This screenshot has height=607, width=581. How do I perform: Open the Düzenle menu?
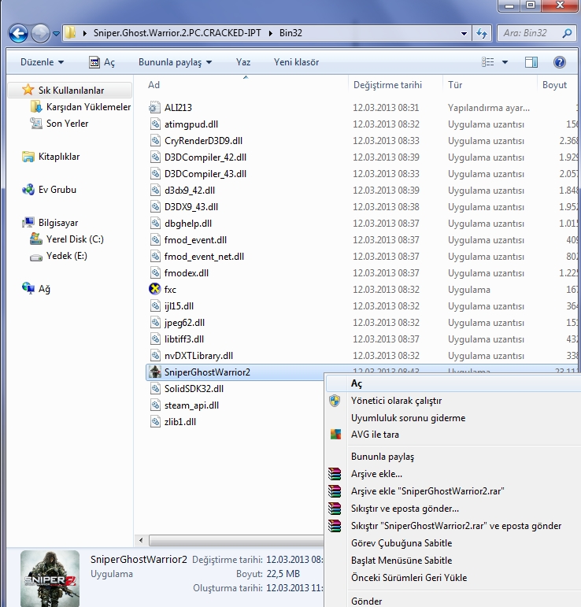tap(42, 62)
